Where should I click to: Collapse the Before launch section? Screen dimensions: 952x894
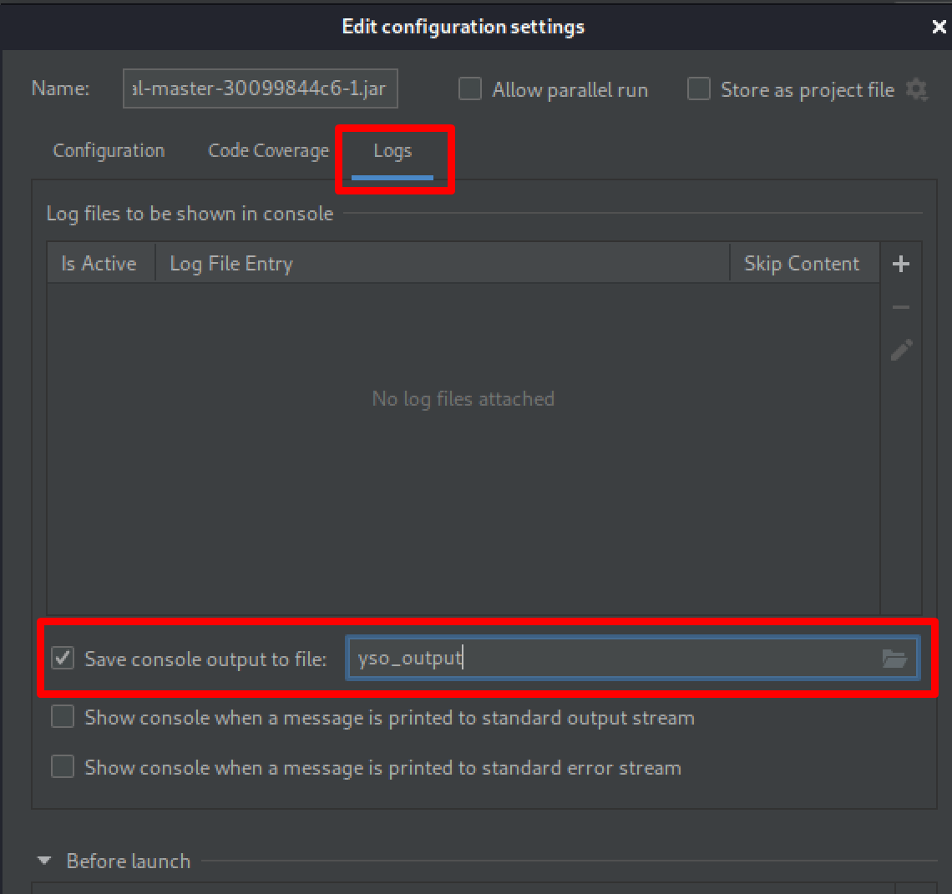tap(43, 861)
